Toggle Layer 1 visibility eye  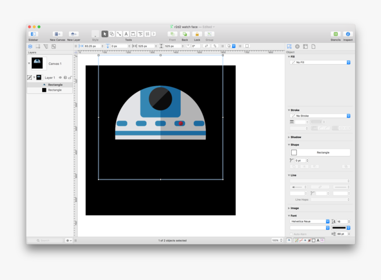pyautogui.click(x=60, y=78)
